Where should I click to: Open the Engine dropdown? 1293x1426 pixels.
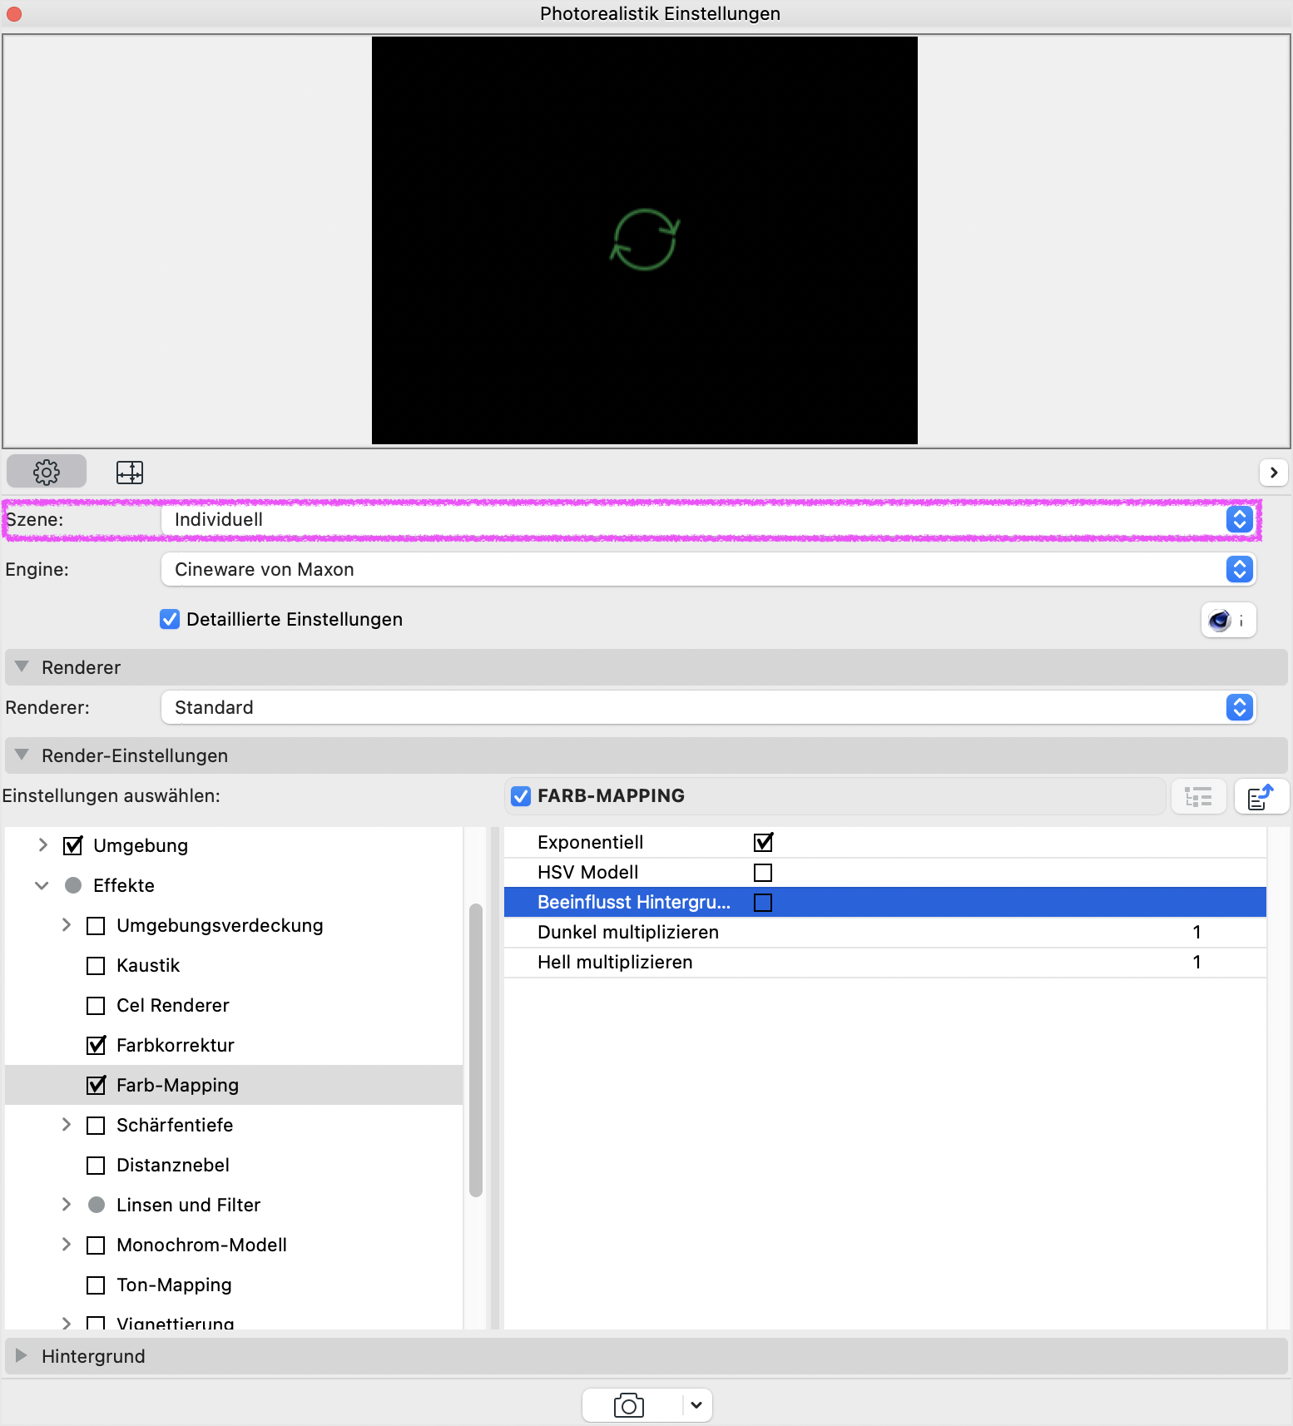708,570
